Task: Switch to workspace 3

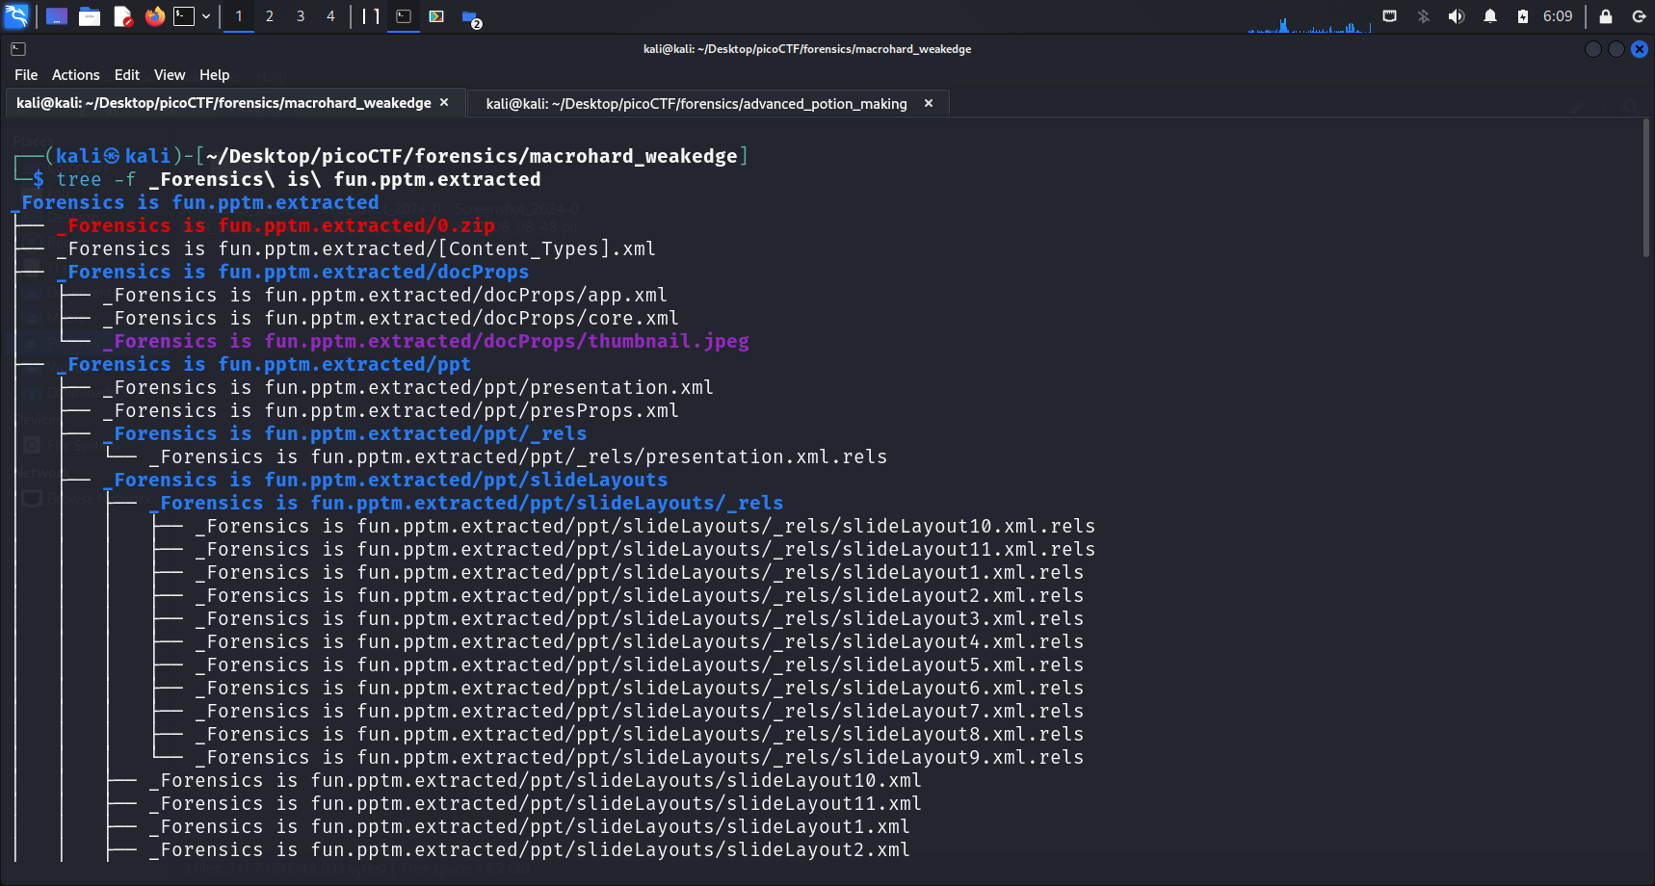Action: [x=301, y=16]
